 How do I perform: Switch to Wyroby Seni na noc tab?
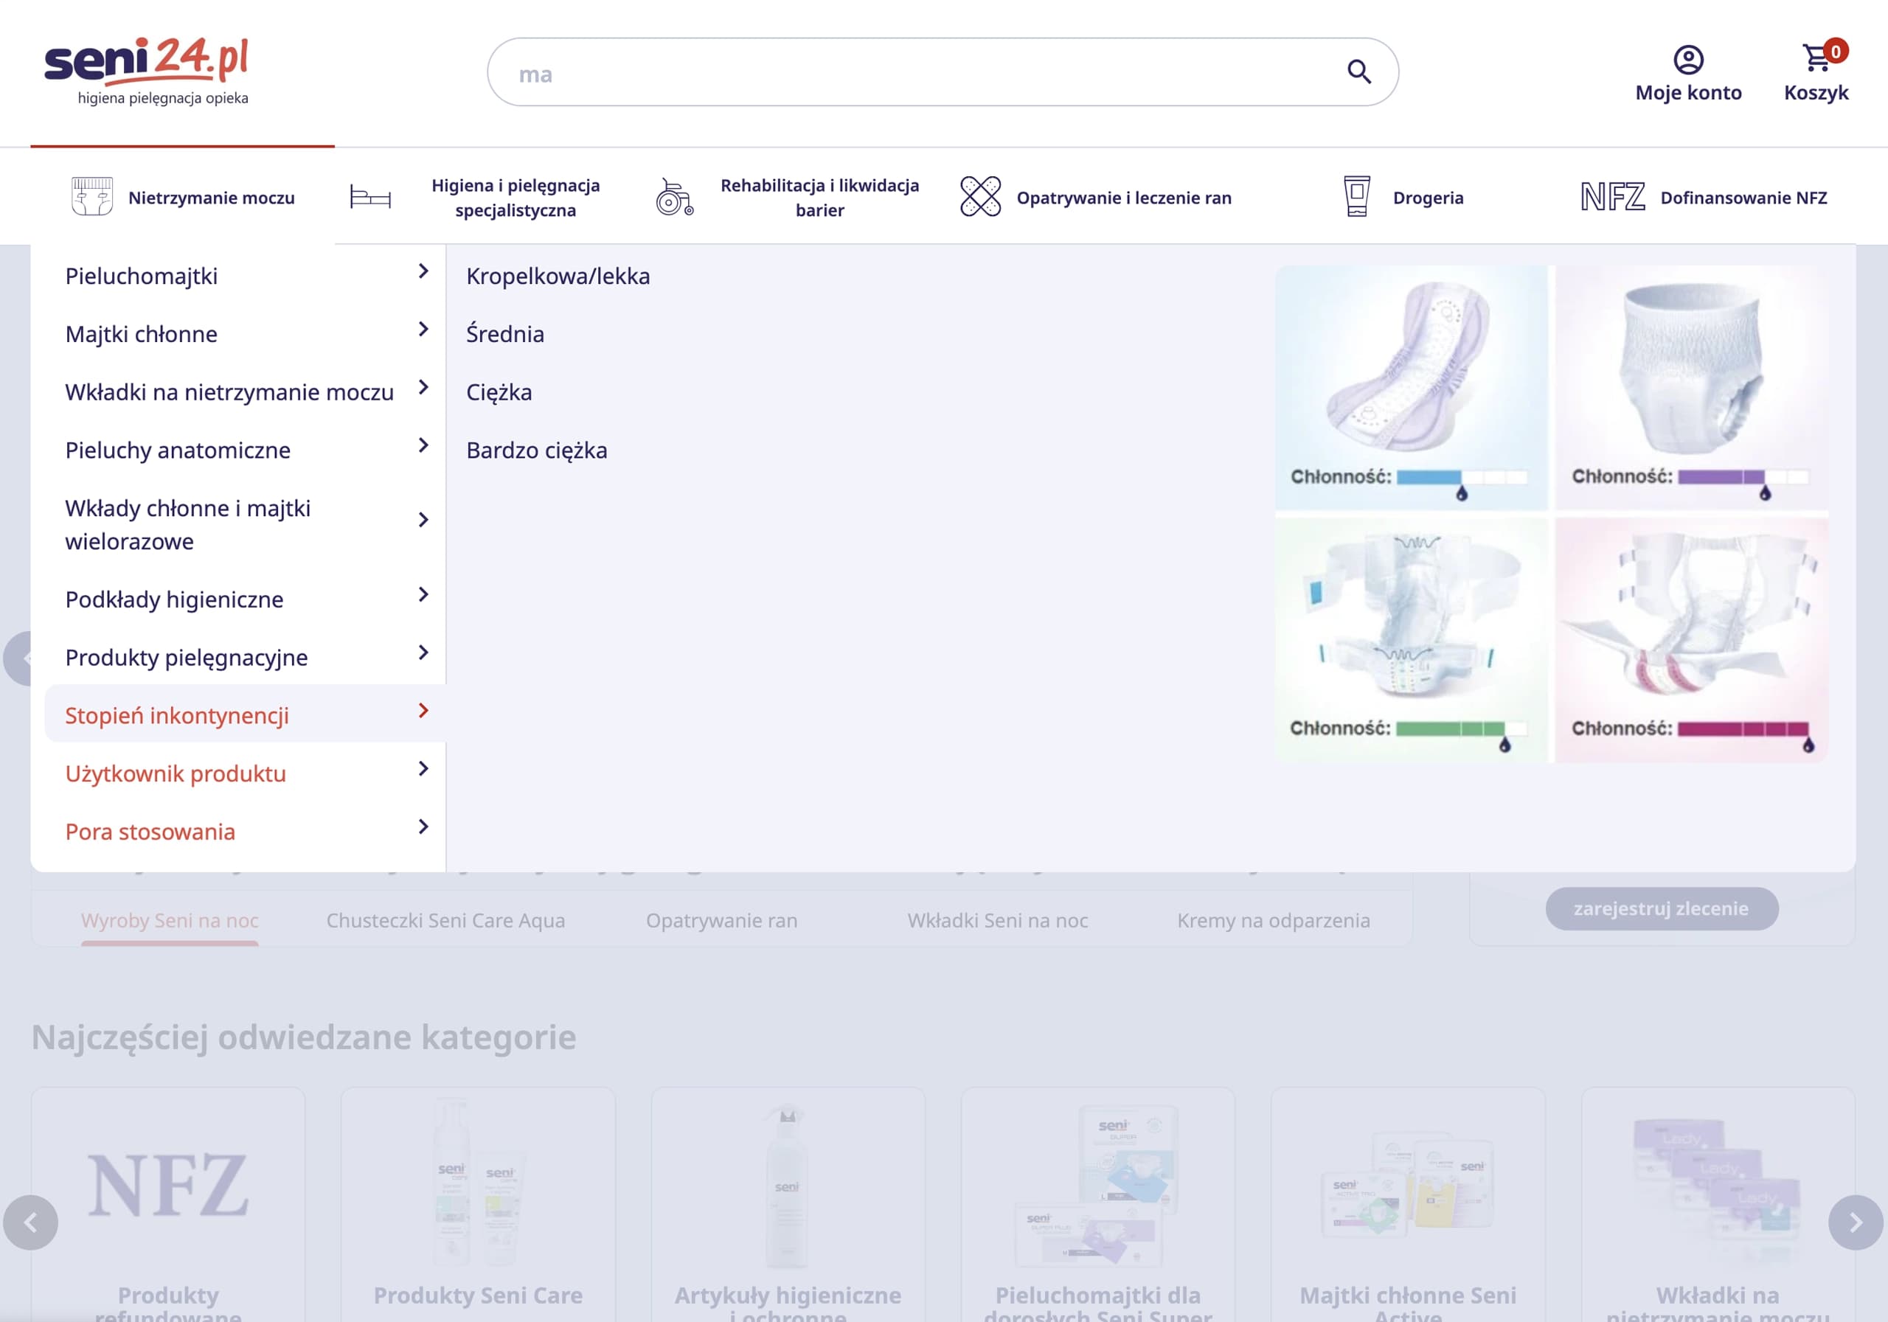(x=170, y=921)
